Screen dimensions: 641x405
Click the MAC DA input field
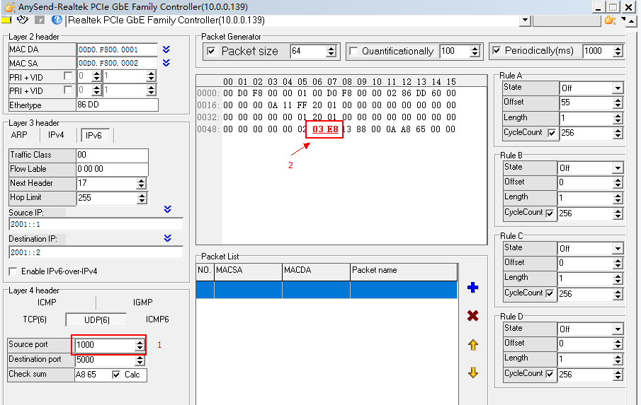tap(117, 49)
